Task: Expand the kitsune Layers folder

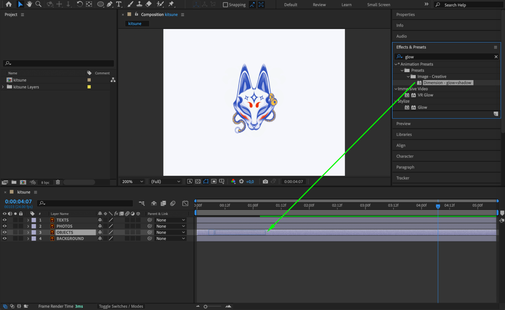Action: (x=3, y=87)
